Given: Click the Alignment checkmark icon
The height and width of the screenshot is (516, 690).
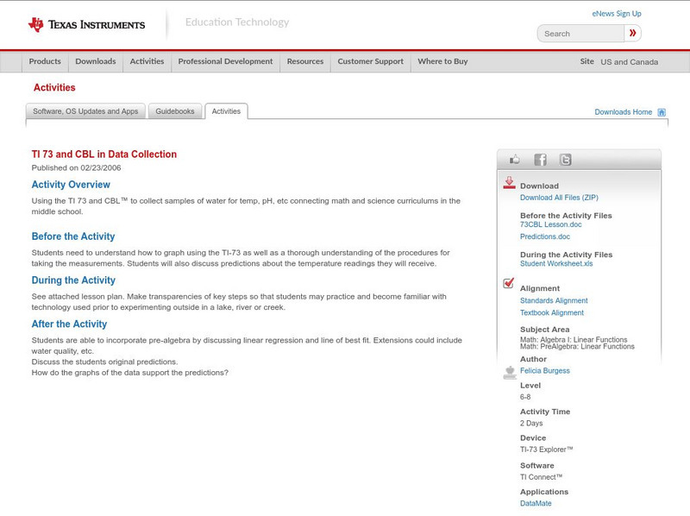Looking at the screenshot, I should point(509,283).
